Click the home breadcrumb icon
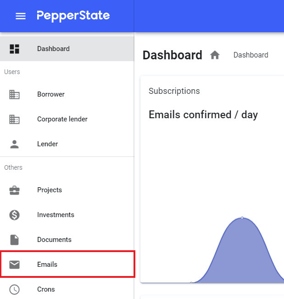The width and height of the screenshot is (284, 299). click(x=215, y=55)
